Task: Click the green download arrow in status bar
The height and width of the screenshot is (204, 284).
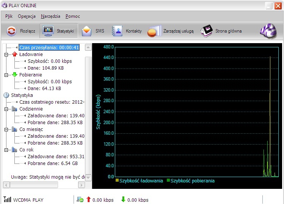Action: pyautogui.click(x=123, y=199)
